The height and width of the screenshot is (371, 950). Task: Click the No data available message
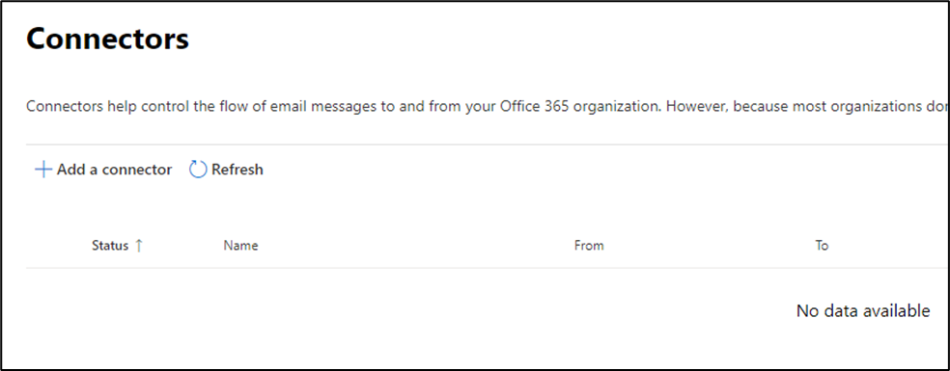click(863, 311)
